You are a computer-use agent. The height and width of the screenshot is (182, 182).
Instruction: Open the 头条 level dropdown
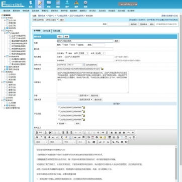[x=100, y=53]
